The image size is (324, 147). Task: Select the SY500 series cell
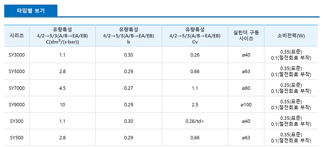click(x=17, y=138)
